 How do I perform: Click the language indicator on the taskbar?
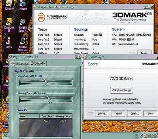click(x=137, y=136)
